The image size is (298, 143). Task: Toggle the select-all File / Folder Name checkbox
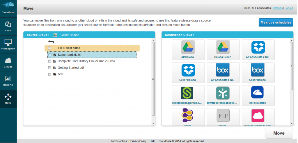pos(49,48)
